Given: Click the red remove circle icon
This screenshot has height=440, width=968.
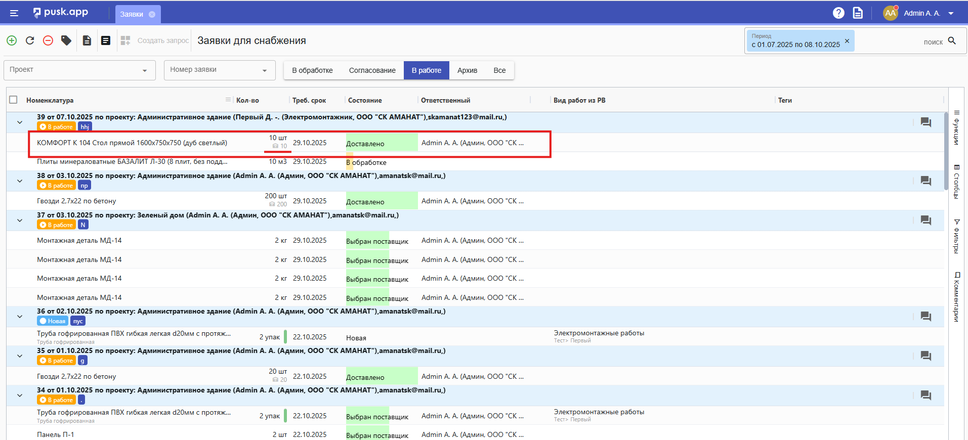Looking at the screenshot, I should click(48, 40).
